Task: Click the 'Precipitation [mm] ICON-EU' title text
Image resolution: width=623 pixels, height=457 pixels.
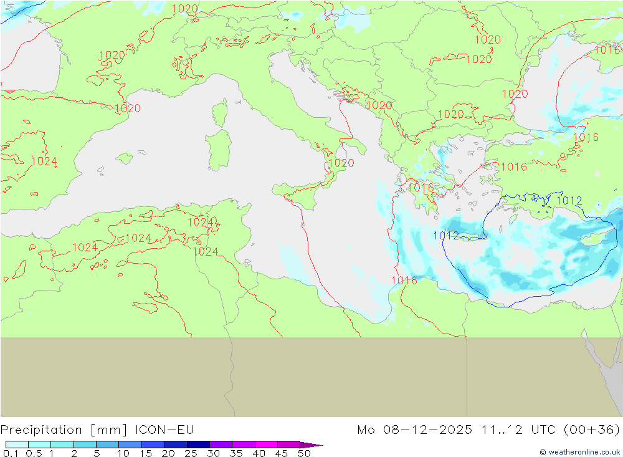Action: (97, 430)
